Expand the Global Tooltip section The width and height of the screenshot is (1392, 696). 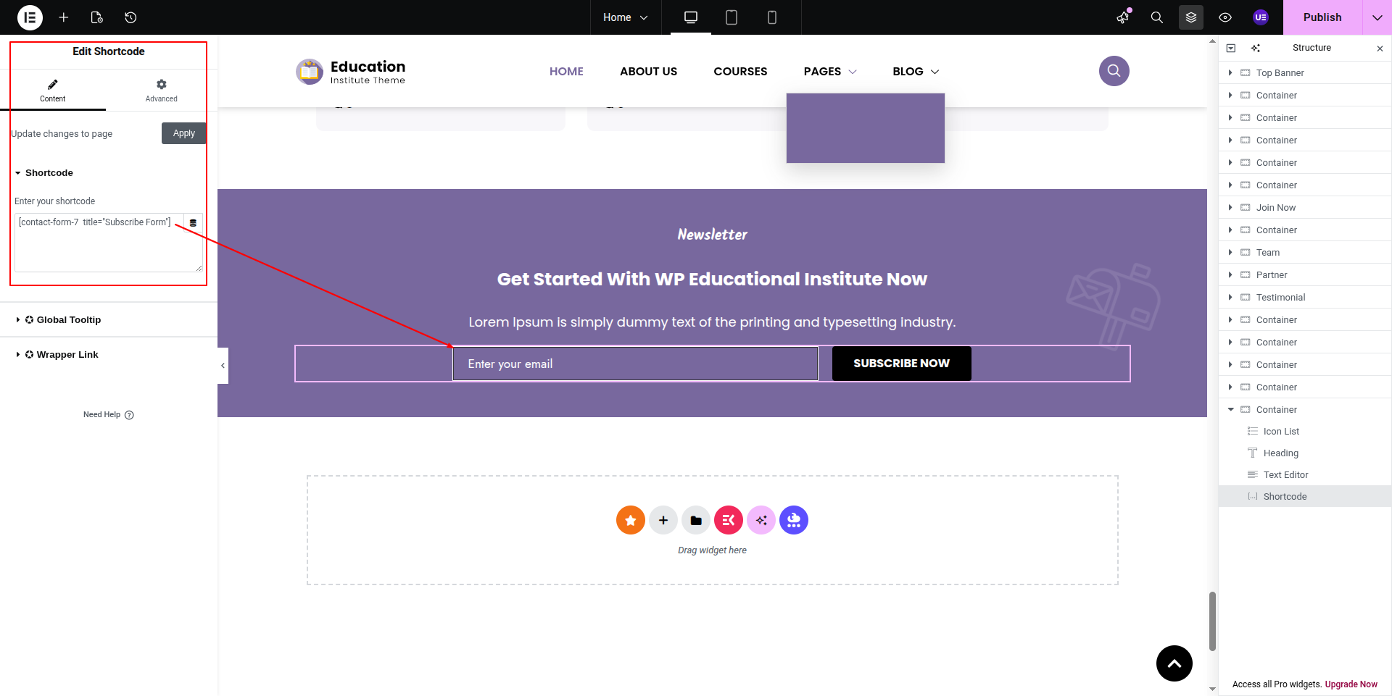click(68, 320)
